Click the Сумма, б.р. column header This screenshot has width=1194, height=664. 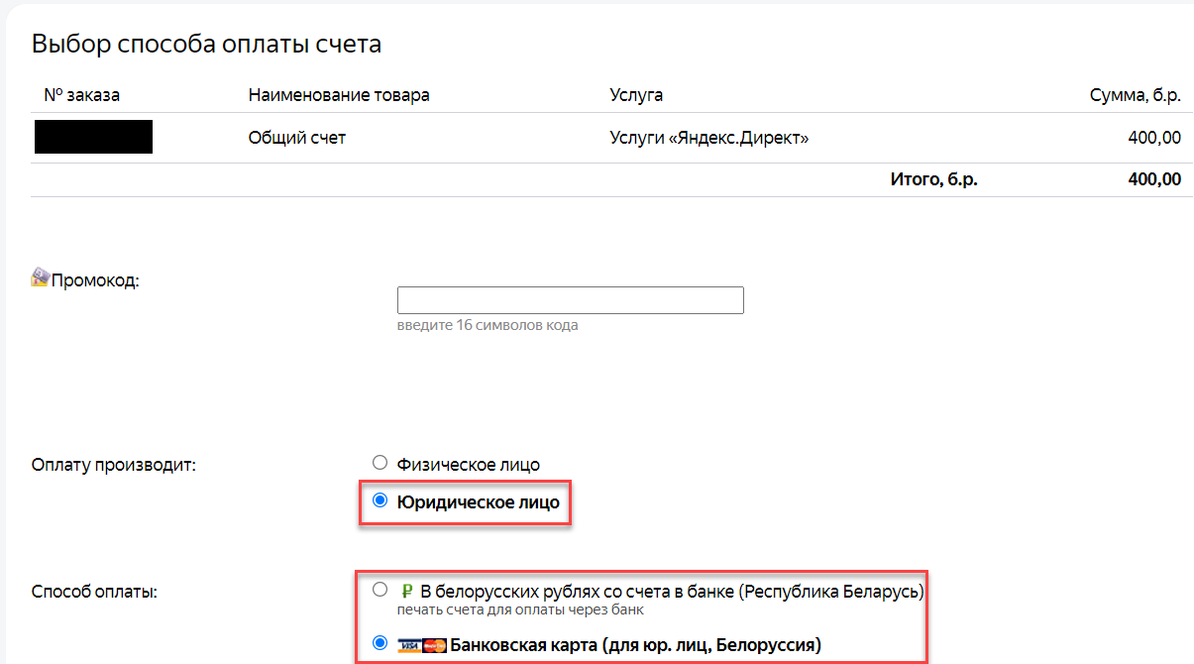coord(1136,95)
